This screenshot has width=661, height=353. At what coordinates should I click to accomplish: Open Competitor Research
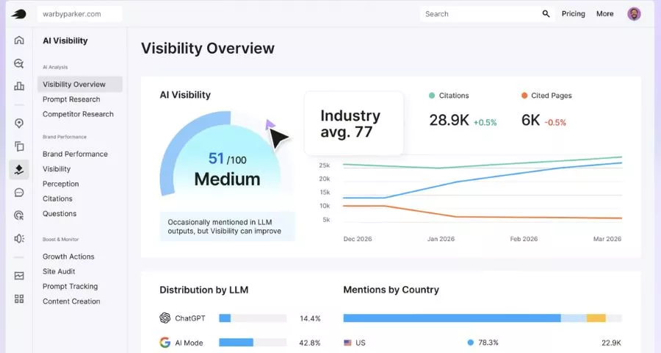pos(78,114)
